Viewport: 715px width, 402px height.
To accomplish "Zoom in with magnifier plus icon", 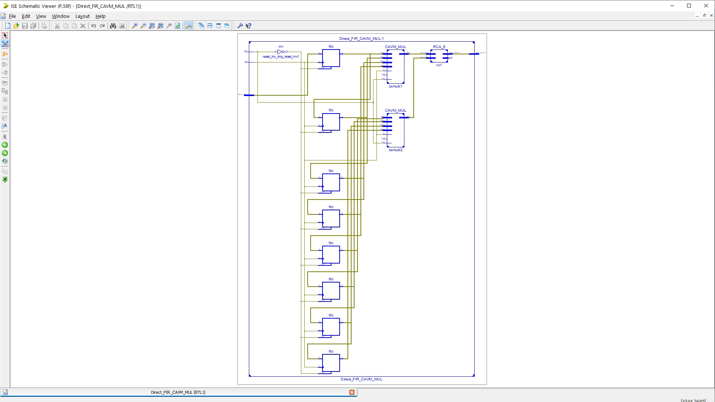I will (135, 26).
